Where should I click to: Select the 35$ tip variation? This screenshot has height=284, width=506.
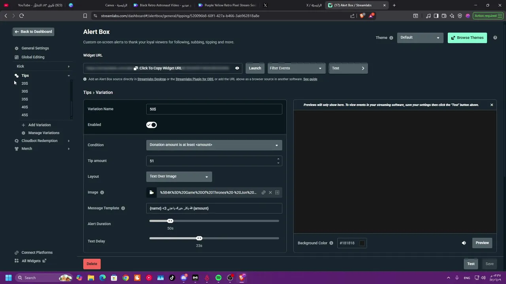[x=25, y=99]
